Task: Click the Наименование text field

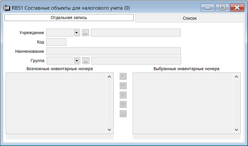Action: click(x=113, y=51)
